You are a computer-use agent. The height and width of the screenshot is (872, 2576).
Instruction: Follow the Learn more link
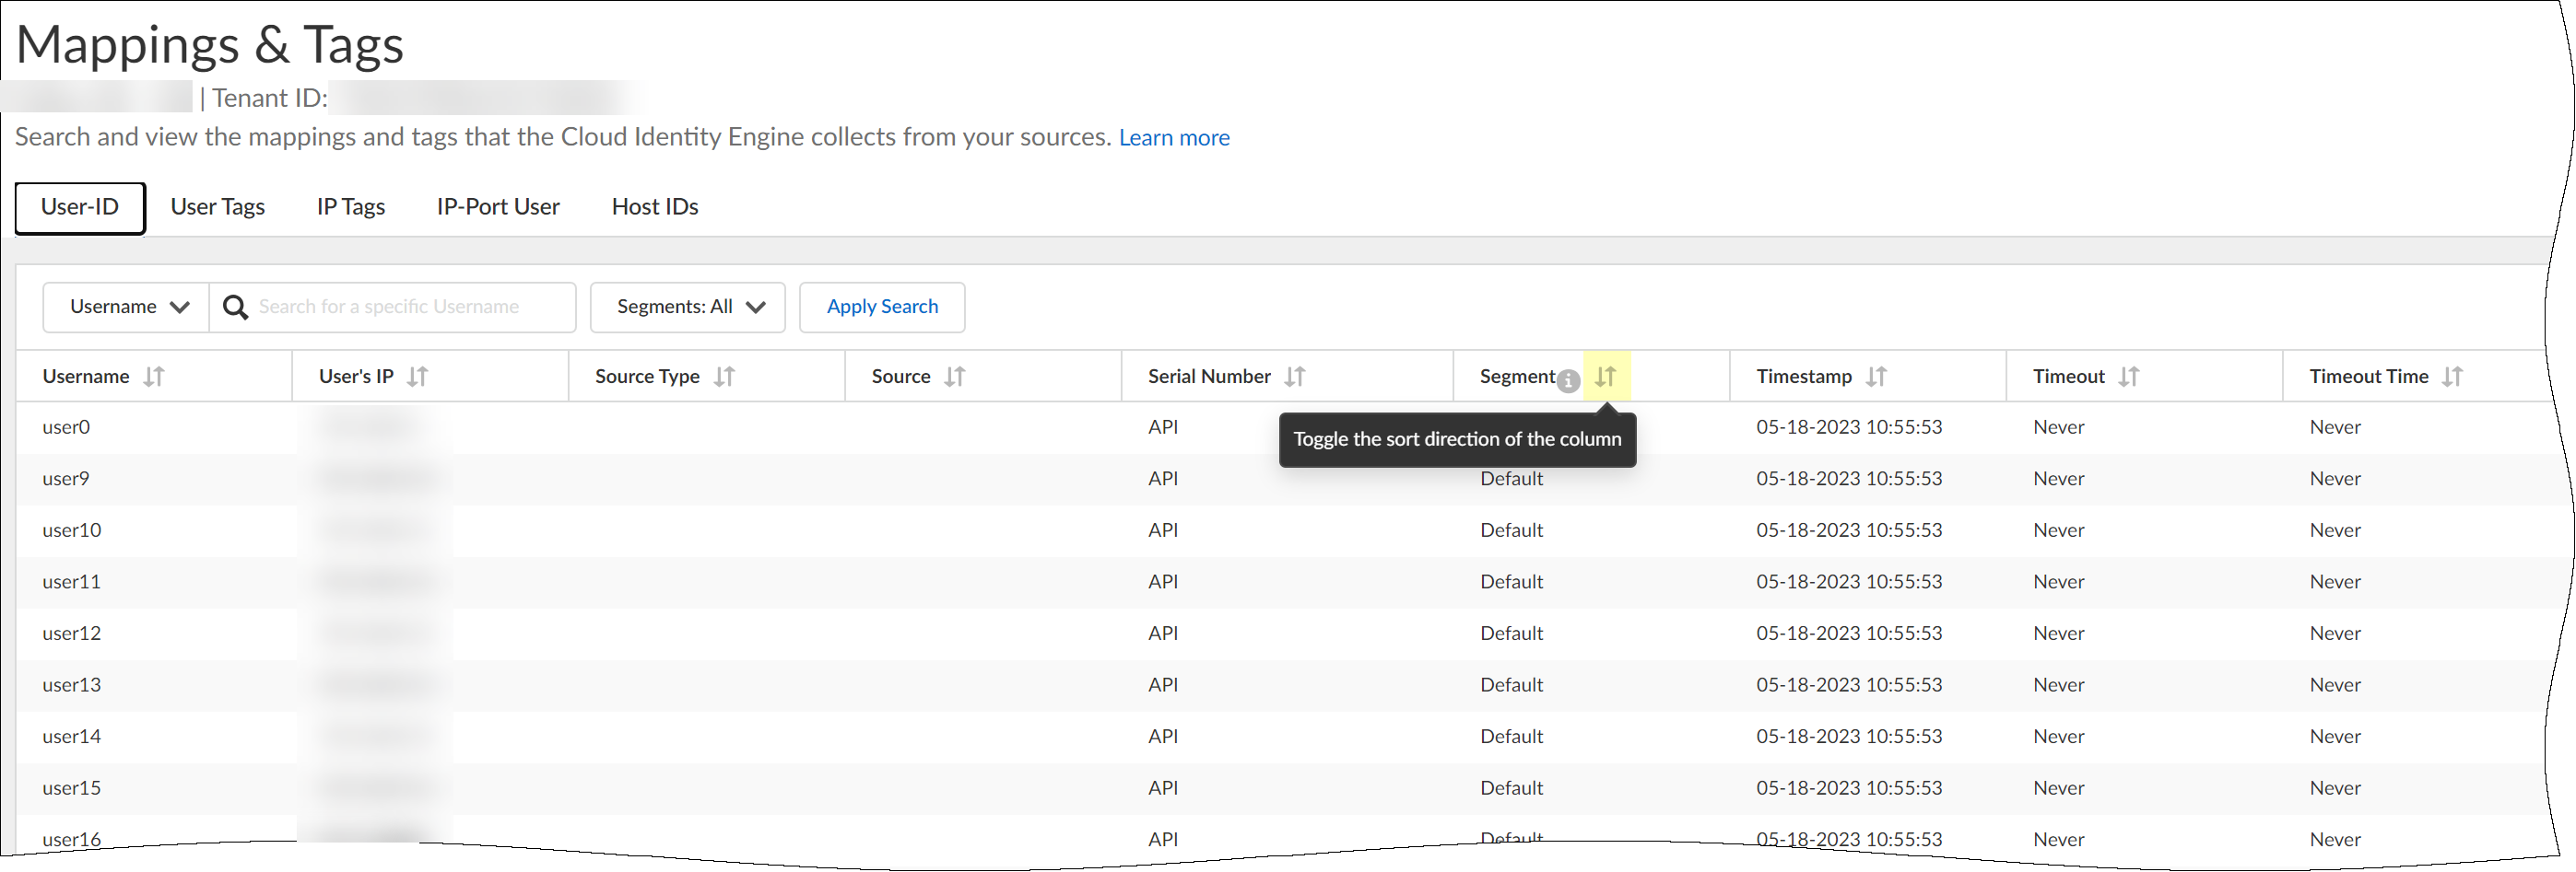pyautogui.click(x=1173, y=138)
